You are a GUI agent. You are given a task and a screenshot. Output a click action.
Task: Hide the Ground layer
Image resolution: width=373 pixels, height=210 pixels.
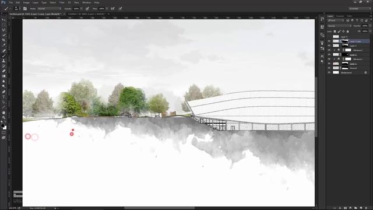(x=329, y=68)
